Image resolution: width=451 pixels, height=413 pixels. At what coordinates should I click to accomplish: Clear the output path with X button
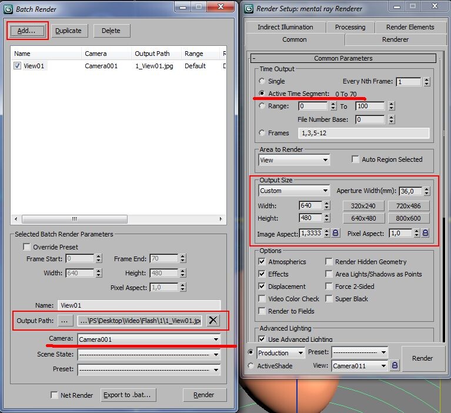pos(213,320)
